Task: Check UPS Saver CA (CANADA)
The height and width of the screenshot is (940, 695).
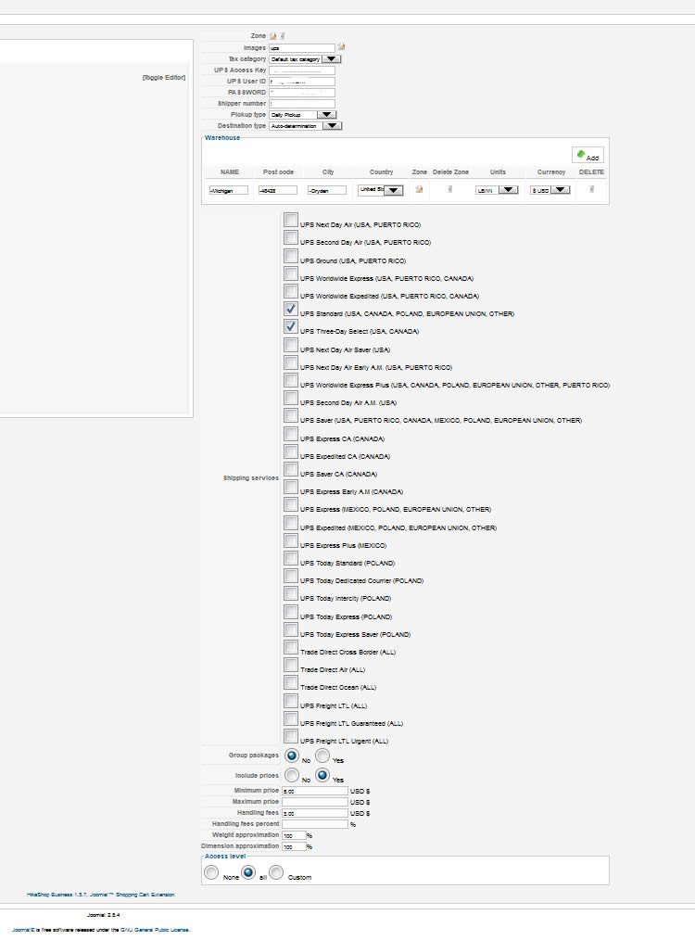Action: click(291, 469)
